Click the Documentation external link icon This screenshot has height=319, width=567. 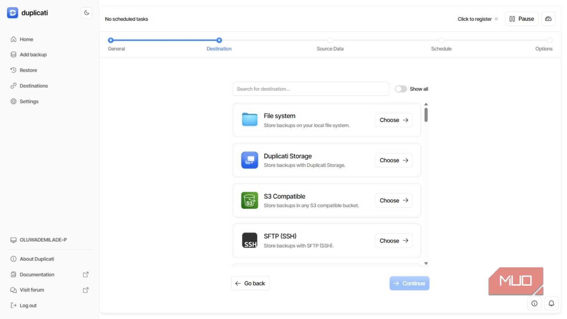click(86, 274)
